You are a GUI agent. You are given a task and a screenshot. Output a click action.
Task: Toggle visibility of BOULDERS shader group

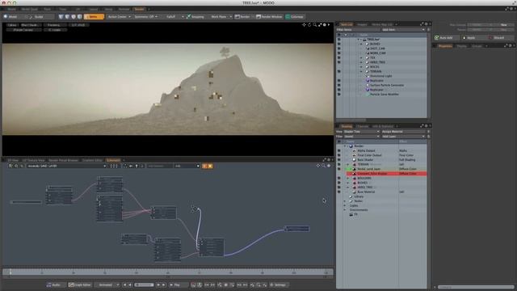coord(338,178)
